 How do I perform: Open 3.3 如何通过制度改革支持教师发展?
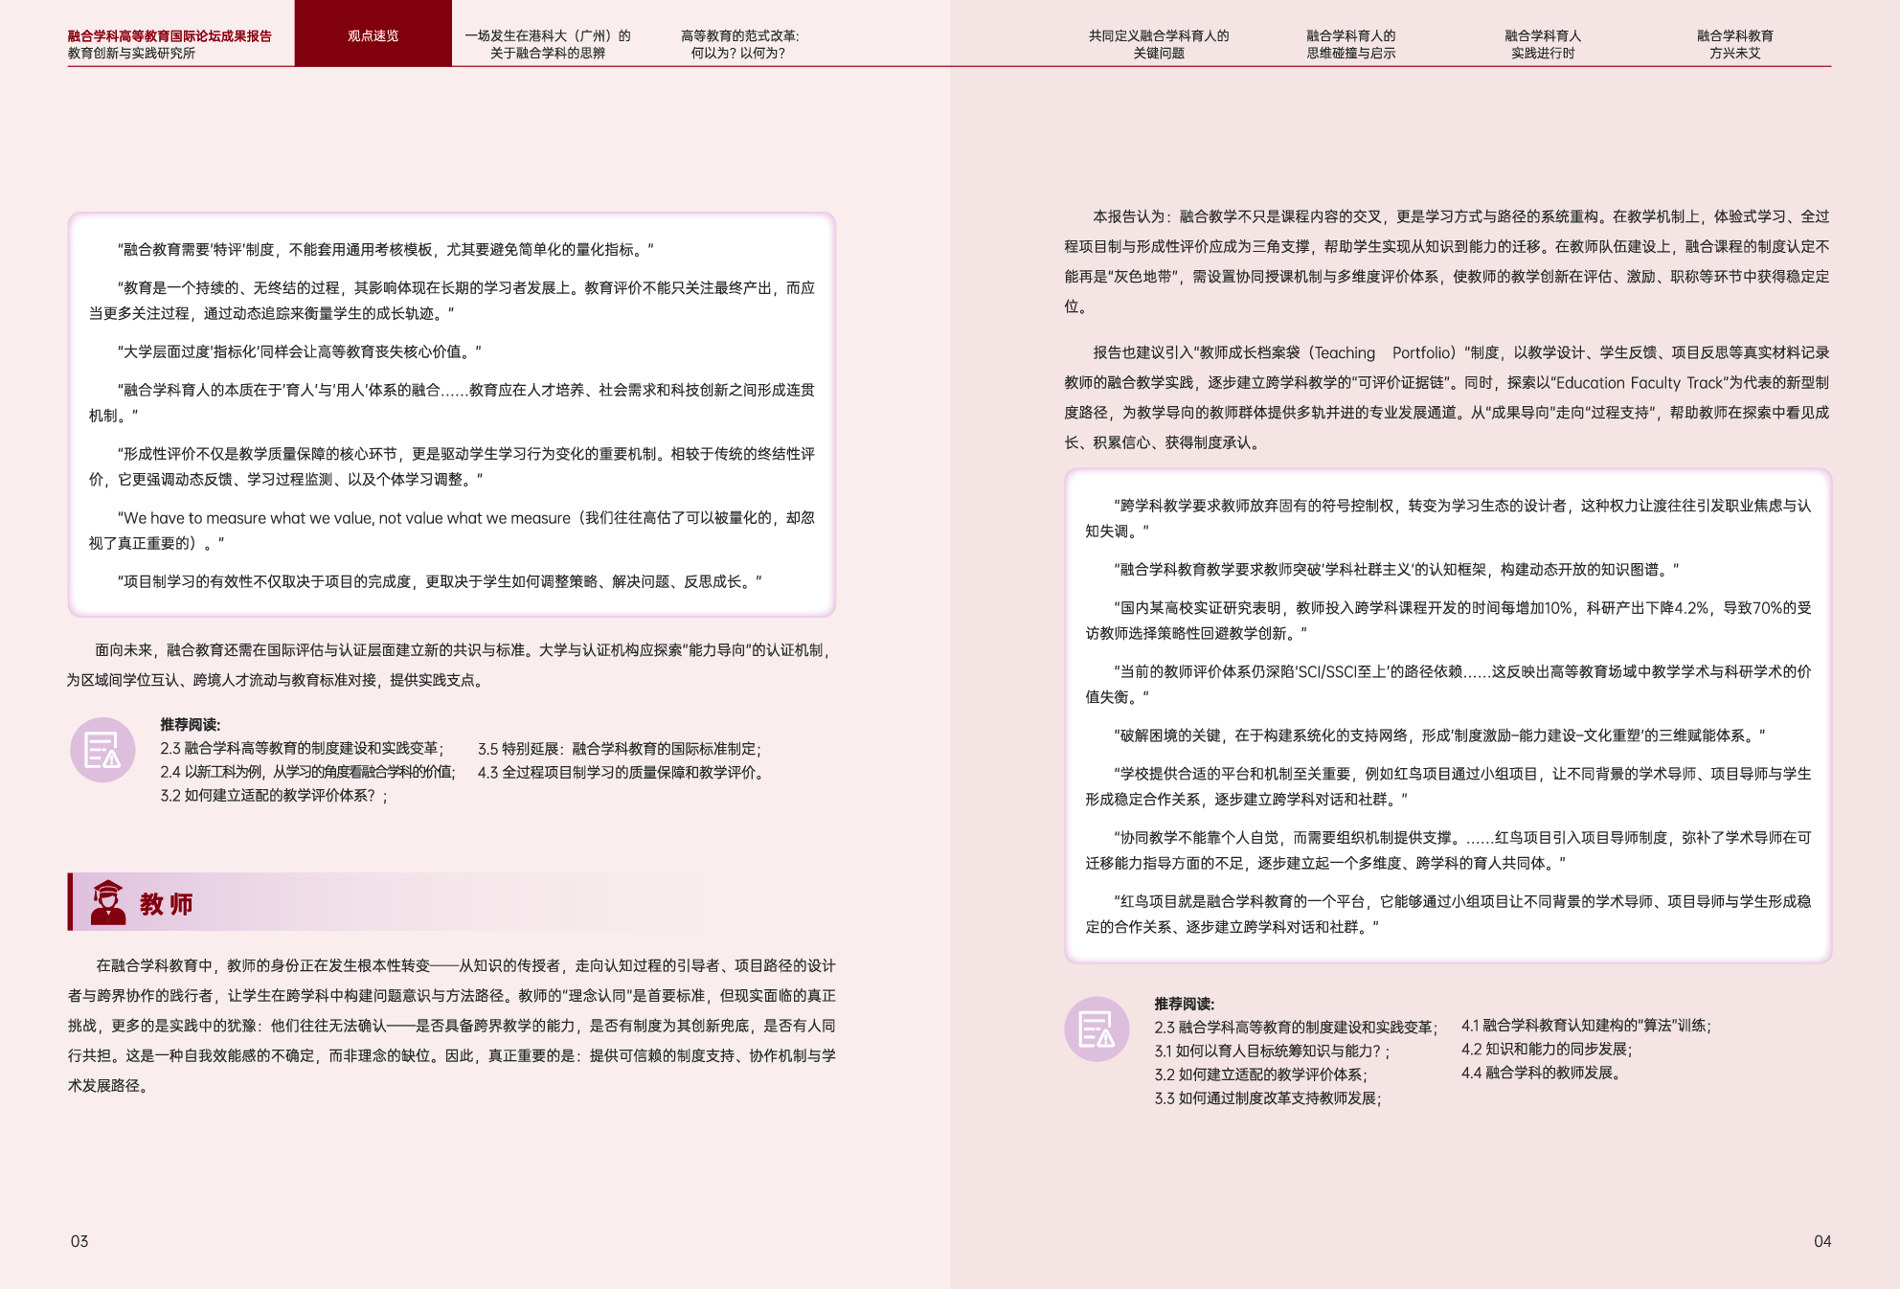pos(1268,1097)
